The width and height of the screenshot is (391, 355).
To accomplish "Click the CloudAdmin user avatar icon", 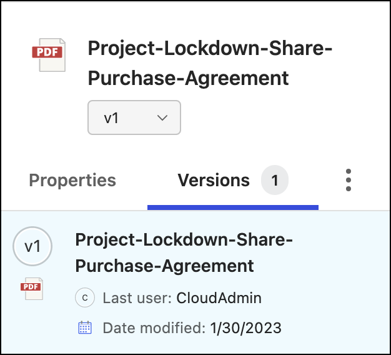I will point(84,298).
